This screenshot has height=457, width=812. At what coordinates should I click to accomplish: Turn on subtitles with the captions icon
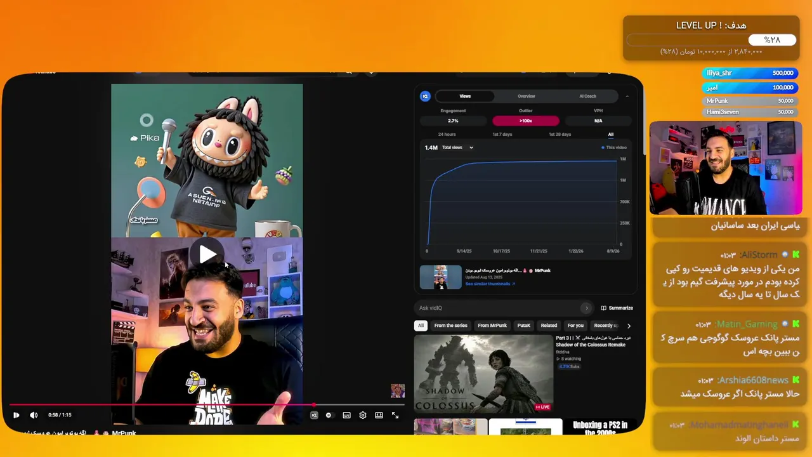346,415
